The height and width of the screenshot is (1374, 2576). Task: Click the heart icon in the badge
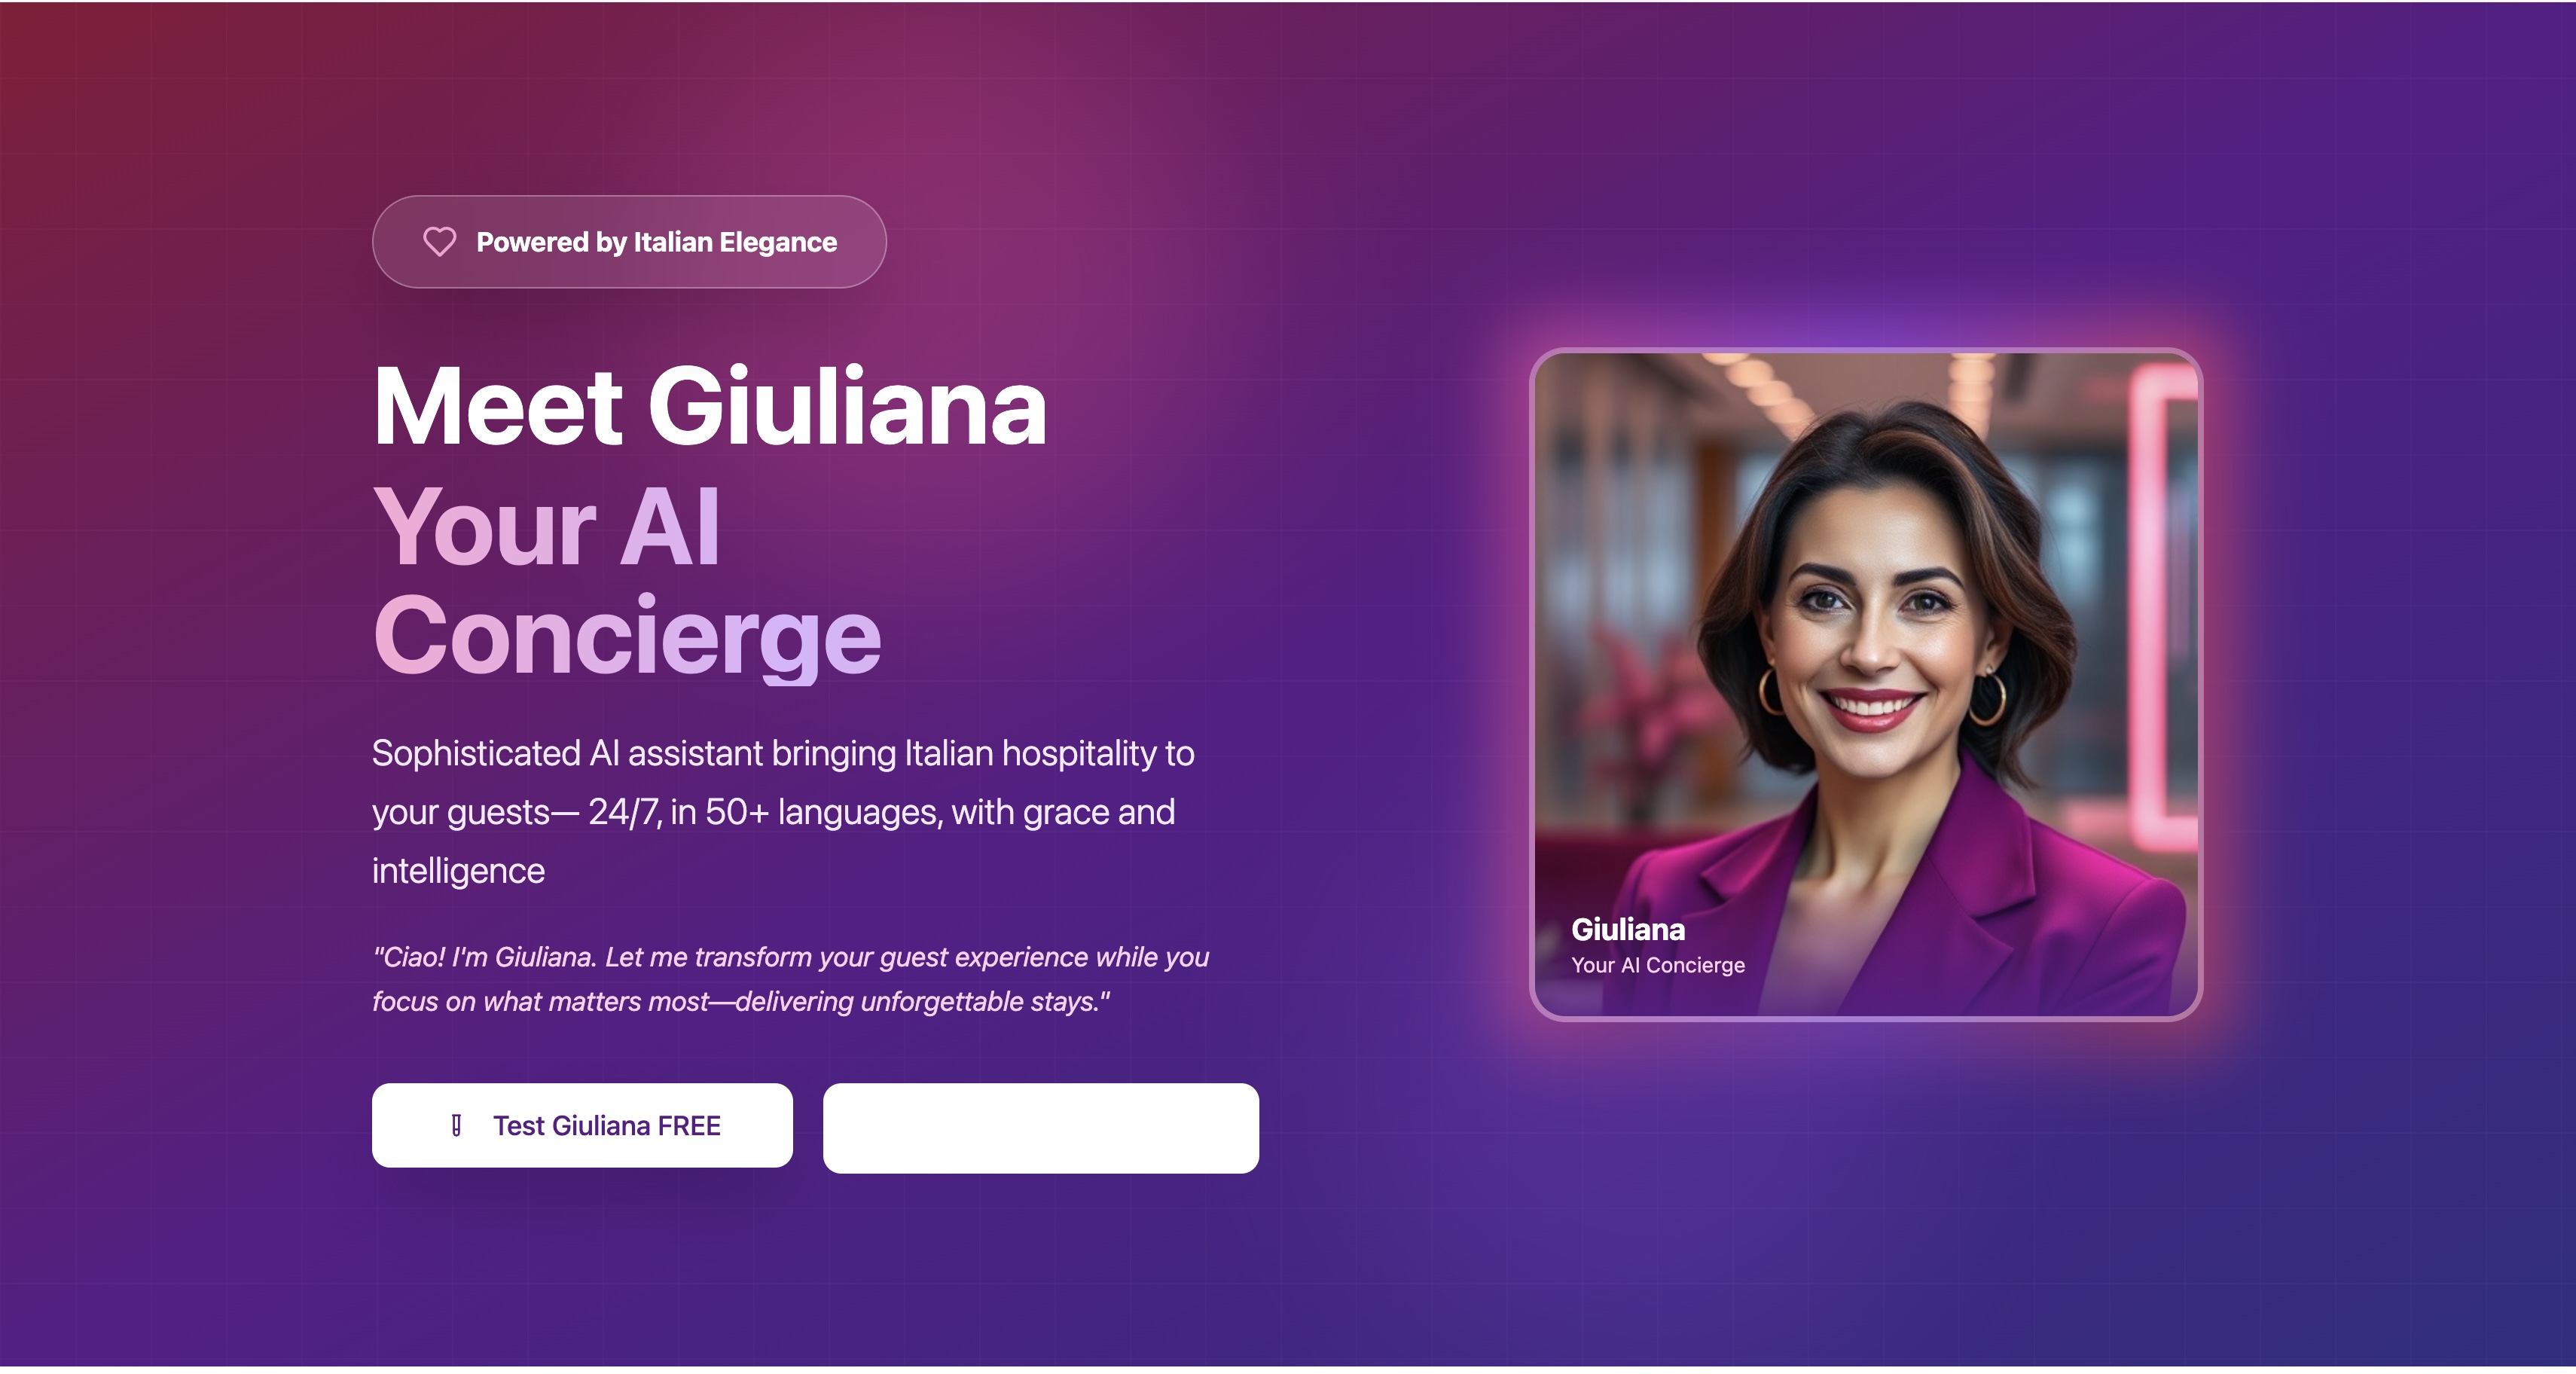click(x=439, y=242)
